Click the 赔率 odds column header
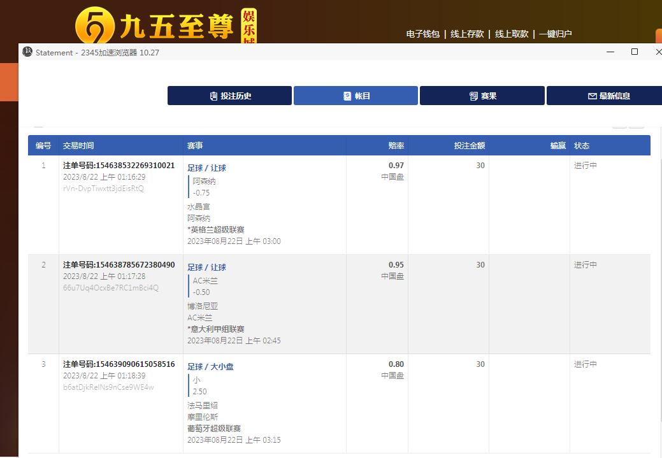This screenshot has width=662, height=458. tap(396, 146)
